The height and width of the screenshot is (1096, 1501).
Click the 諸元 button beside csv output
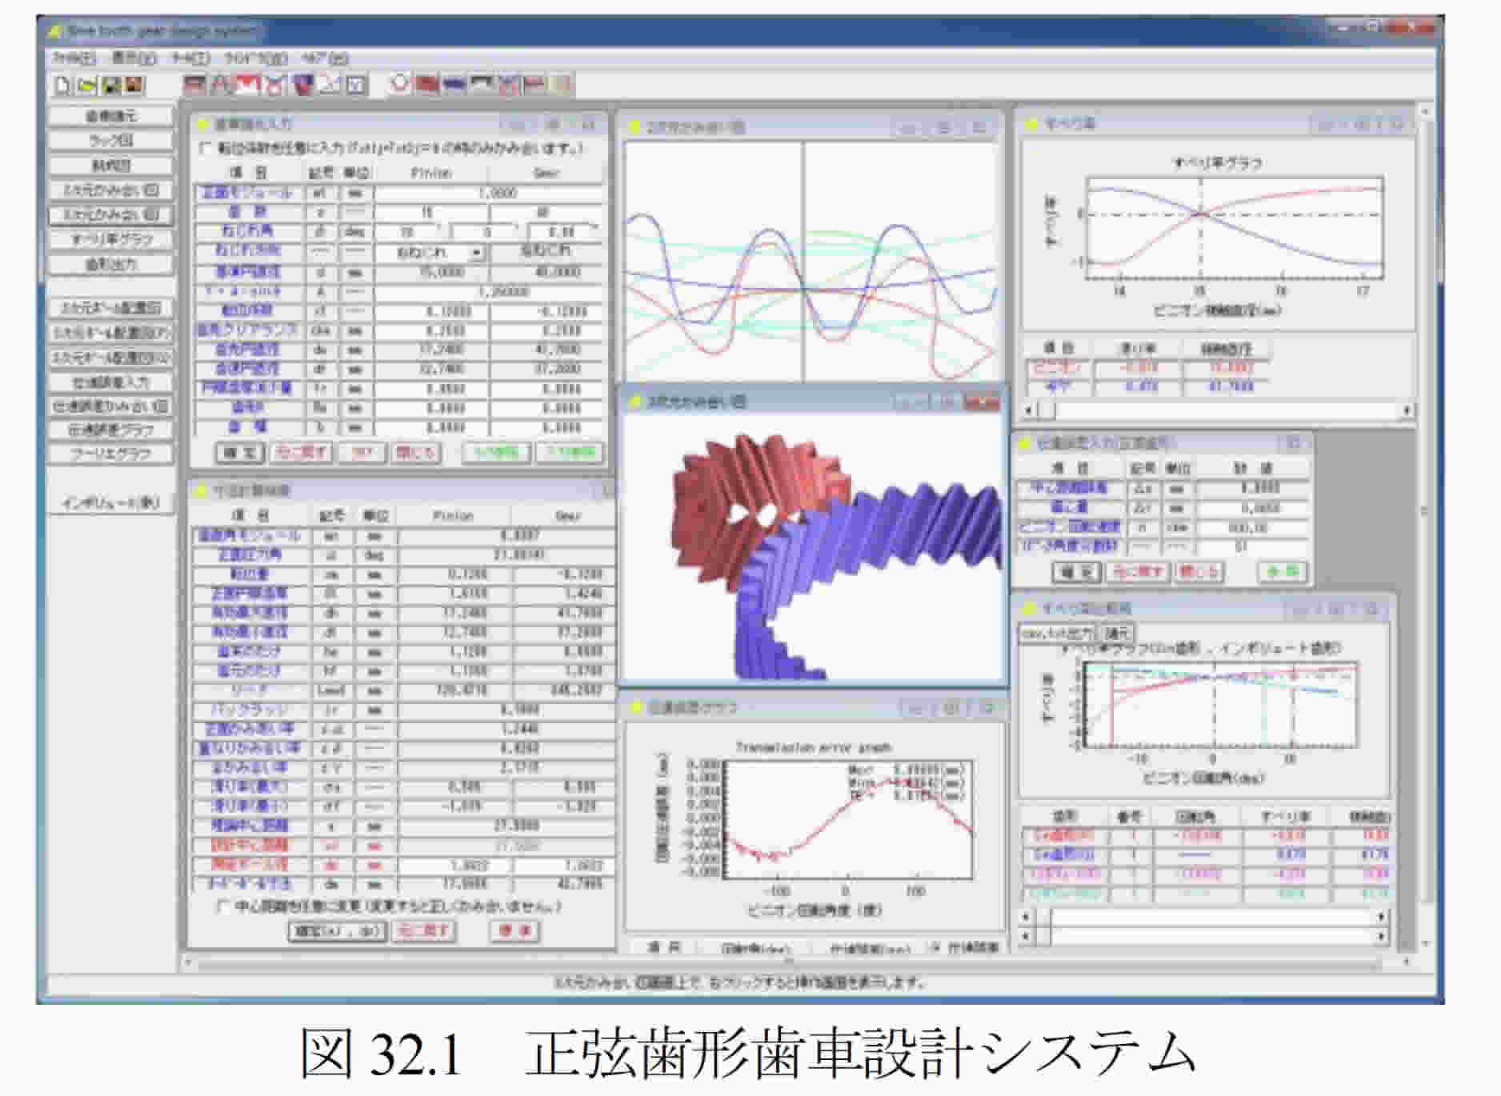pos(1116,633)
